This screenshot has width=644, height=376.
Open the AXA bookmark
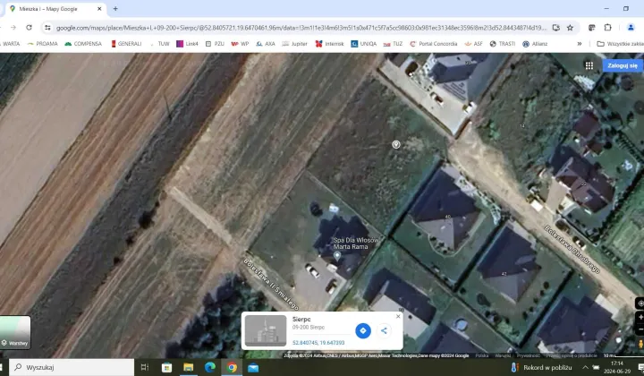point(266,44)
